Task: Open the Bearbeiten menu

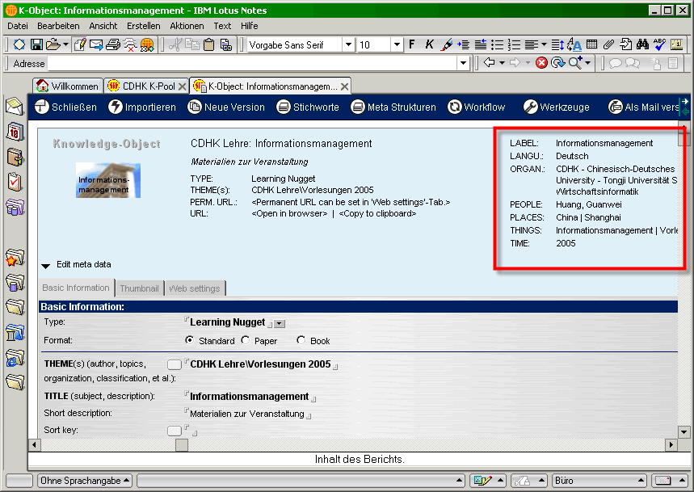Action: click(58, 26)
